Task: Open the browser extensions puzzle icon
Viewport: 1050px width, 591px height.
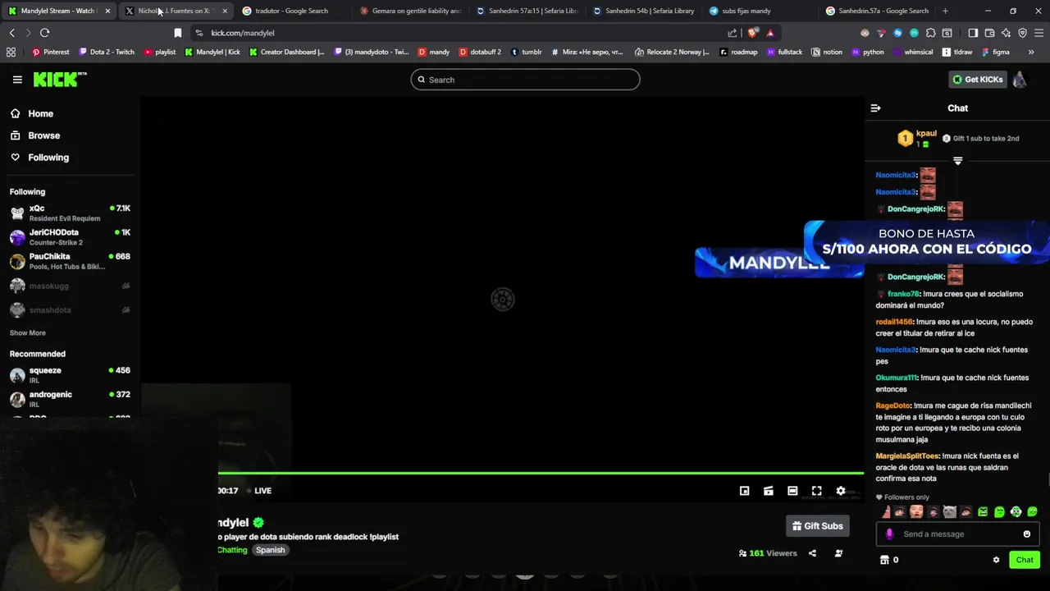Action: [x=930, y=33]
